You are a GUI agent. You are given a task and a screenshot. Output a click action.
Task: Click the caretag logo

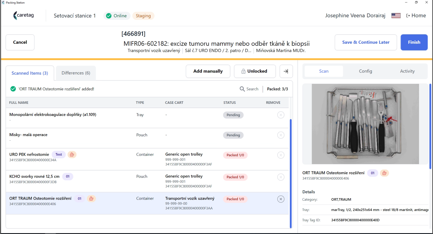tap(23, 16)
